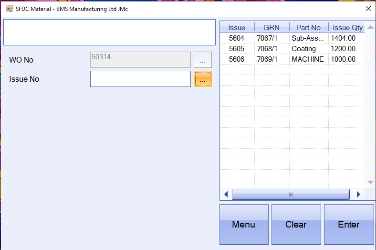Sort by the Issue column header

tap(237, 28)
